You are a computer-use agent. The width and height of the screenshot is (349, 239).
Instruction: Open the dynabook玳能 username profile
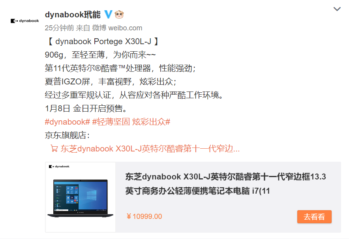coord(73,15)
